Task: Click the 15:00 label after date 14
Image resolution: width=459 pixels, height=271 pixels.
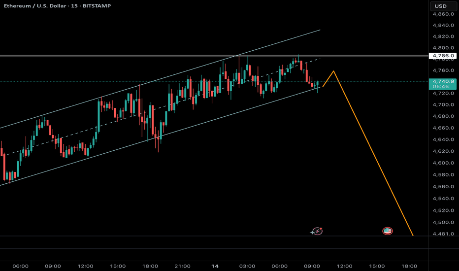Action: coord(377,266)
